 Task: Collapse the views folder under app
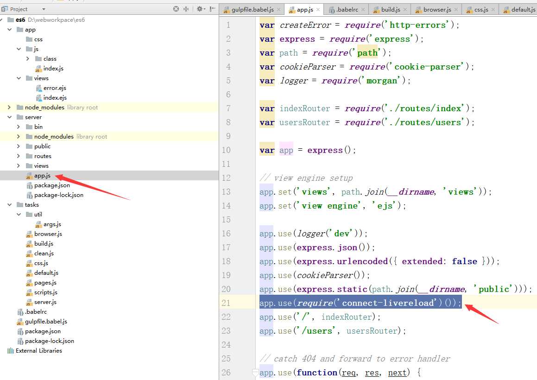(x=19, y=78)
